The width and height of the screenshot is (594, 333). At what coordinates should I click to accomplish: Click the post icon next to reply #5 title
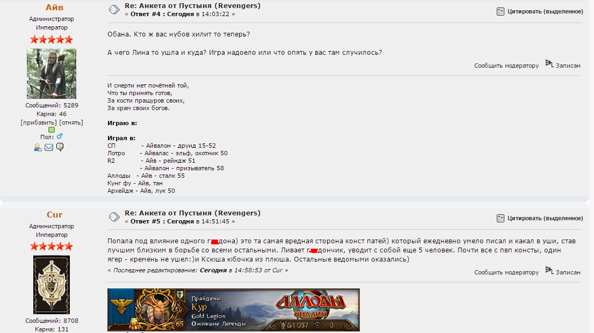click(114, 217)
